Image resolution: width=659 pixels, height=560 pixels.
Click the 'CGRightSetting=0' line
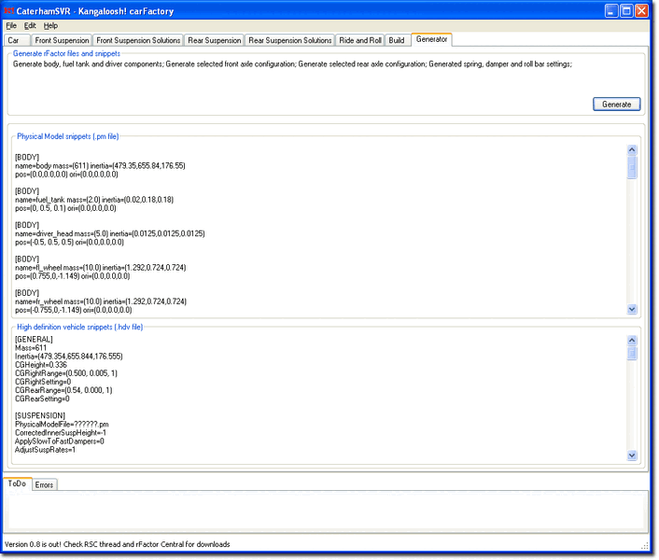(43, 382)
